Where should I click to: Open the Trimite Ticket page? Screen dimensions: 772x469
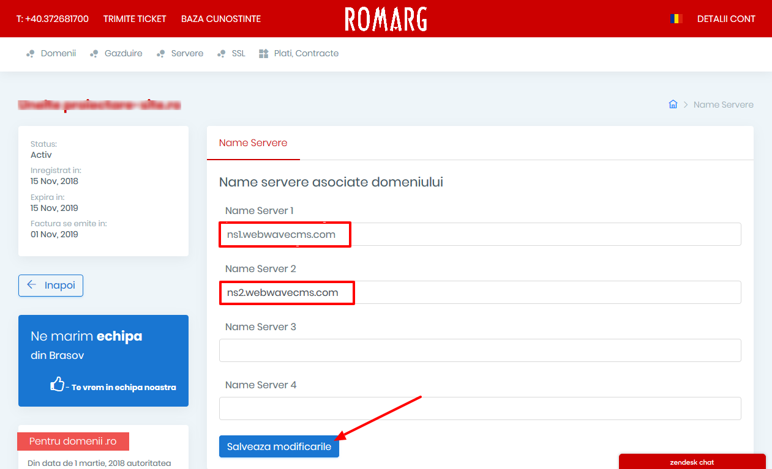click(134, 18)
